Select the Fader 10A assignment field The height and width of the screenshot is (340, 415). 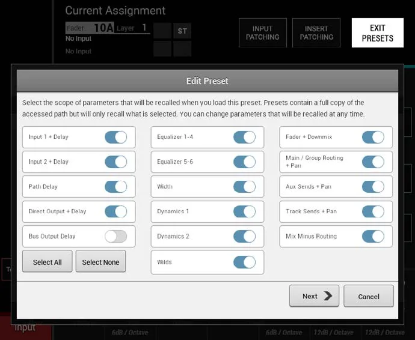pos(90,28)
